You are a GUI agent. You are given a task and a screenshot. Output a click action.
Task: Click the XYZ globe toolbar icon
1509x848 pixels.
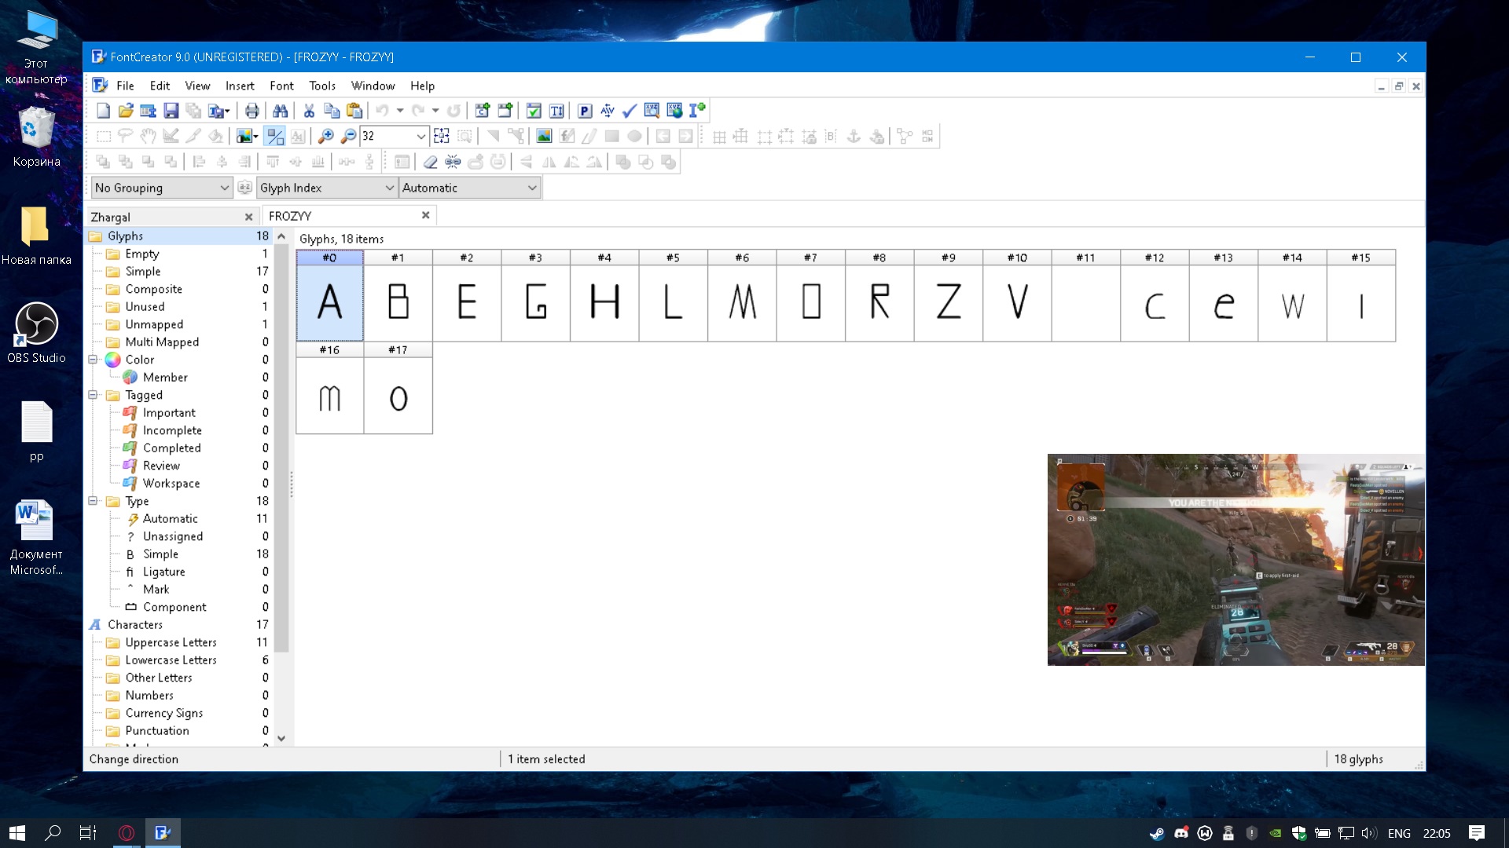(674, 111)
